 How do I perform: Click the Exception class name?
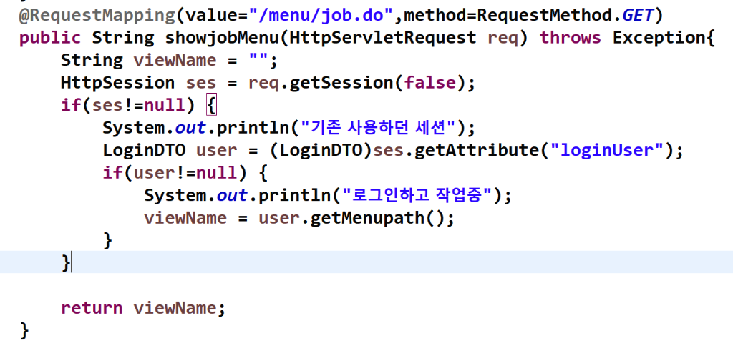point(659,38)
